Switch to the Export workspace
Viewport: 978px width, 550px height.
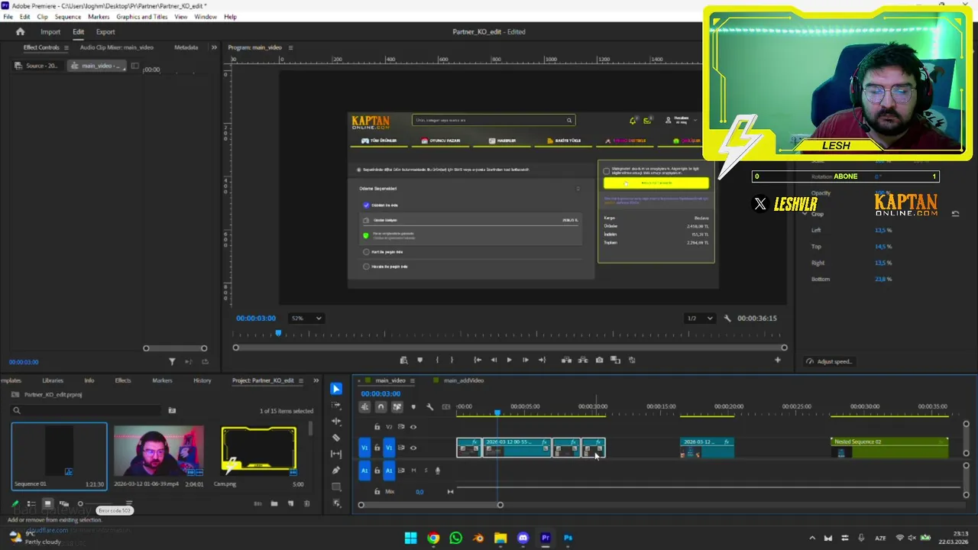(105, 32)
